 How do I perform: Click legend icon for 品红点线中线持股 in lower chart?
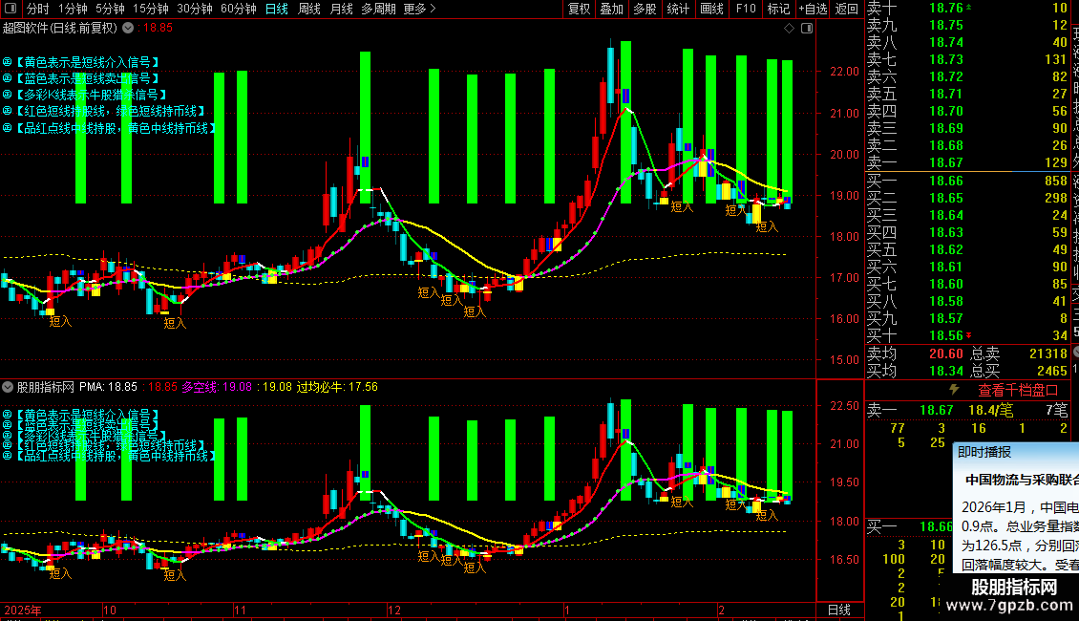click(7, 456)
